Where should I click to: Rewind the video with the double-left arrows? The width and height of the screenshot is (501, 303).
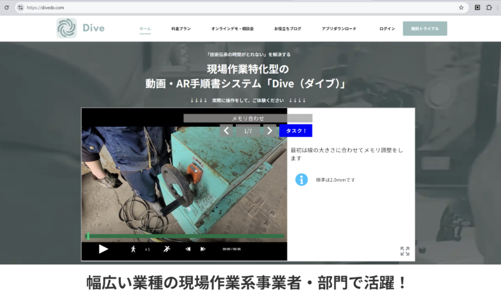[188, 249]
